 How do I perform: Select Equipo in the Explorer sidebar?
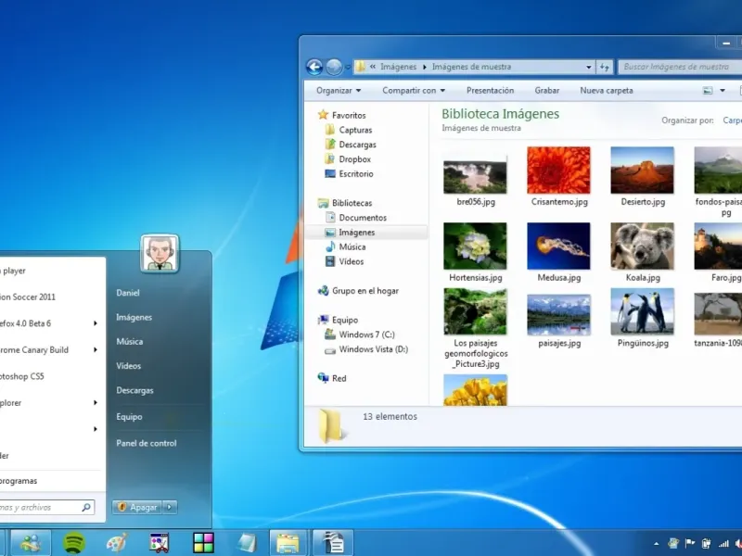pyautogui.click(x=345, y=320)
